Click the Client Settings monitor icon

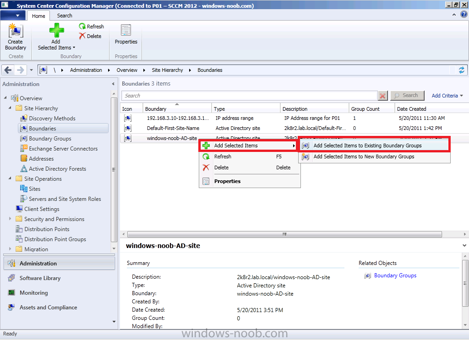[19, 209]
